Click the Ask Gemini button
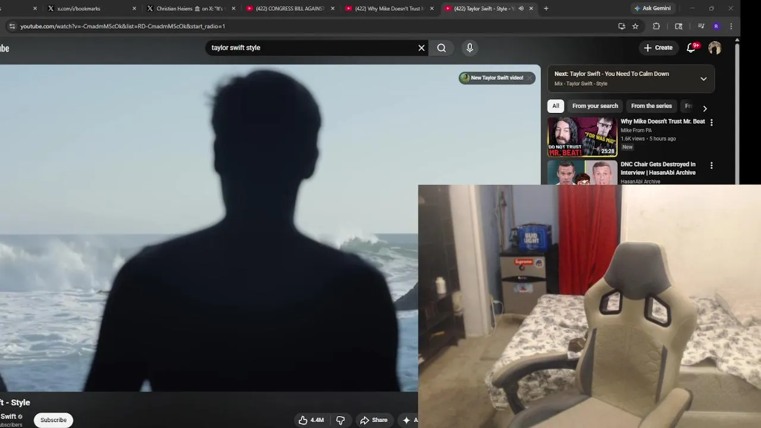 click(652, 8)
